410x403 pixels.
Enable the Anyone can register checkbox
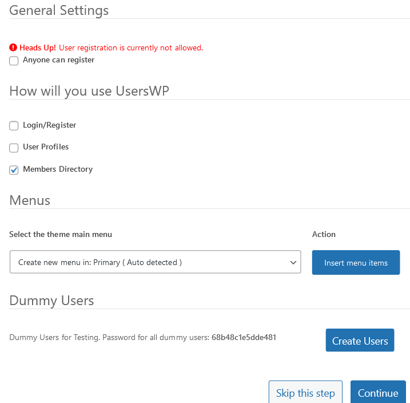[14, 61]
